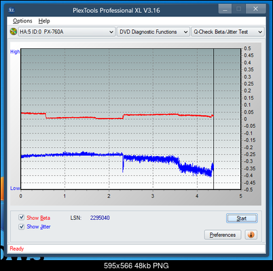Open the Preferences dialog
Viewport: 273px width, 271px height.
point(223,235)
